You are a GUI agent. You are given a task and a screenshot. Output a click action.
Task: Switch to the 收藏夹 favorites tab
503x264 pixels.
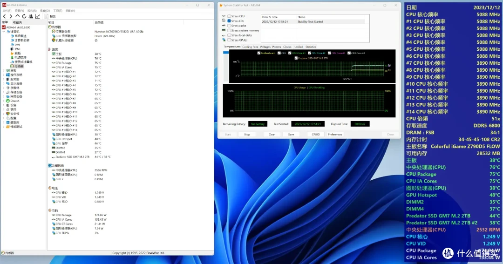click(17, 22)
